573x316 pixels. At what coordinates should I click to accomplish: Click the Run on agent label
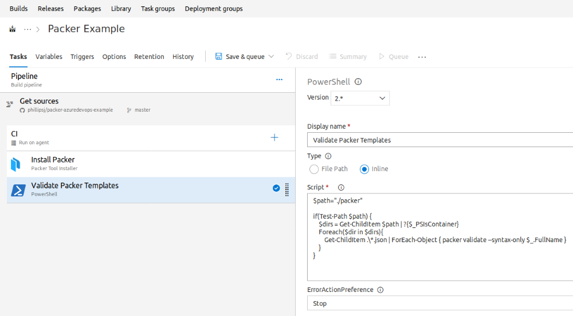click(x=34, y=143)
